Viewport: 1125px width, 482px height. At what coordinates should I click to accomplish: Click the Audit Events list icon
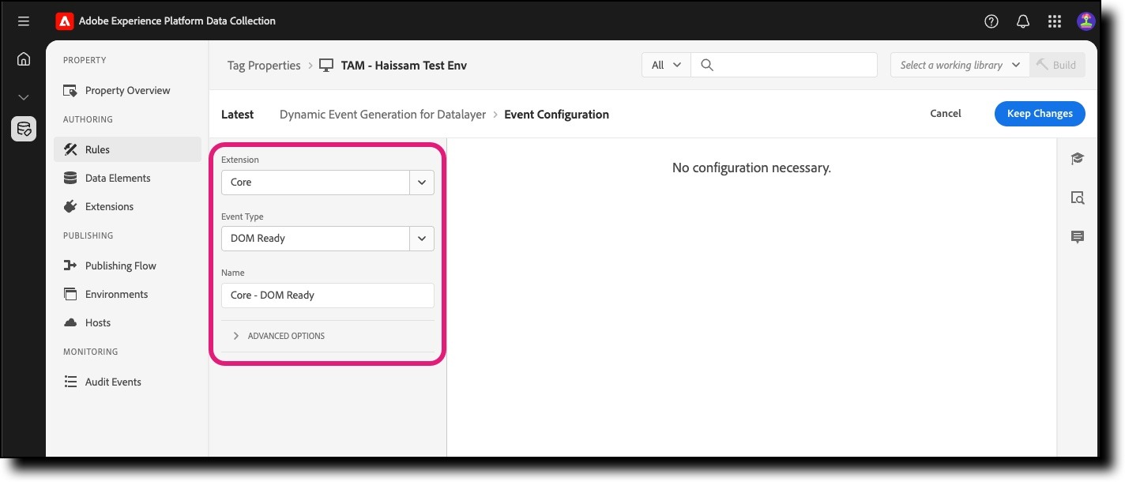coord(70,382)
